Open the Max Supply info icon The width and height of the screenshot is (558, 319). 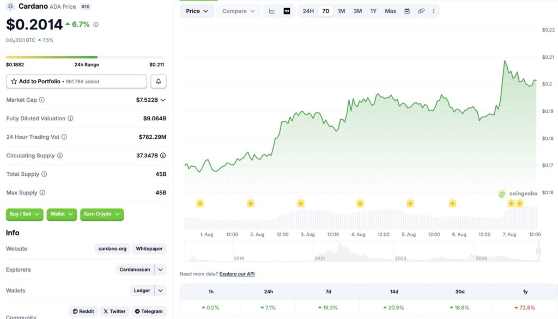pyautogui.click(x=43, y=192)
